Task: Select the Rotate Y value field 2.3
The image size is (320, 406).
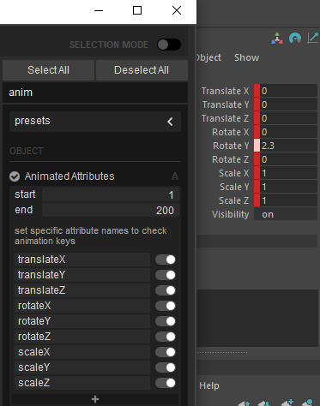Action: click(288, 146)
